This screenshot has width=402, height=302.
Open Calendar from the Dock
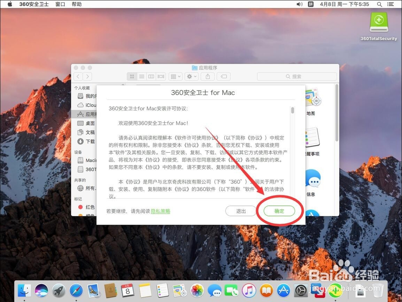(128, 291)
